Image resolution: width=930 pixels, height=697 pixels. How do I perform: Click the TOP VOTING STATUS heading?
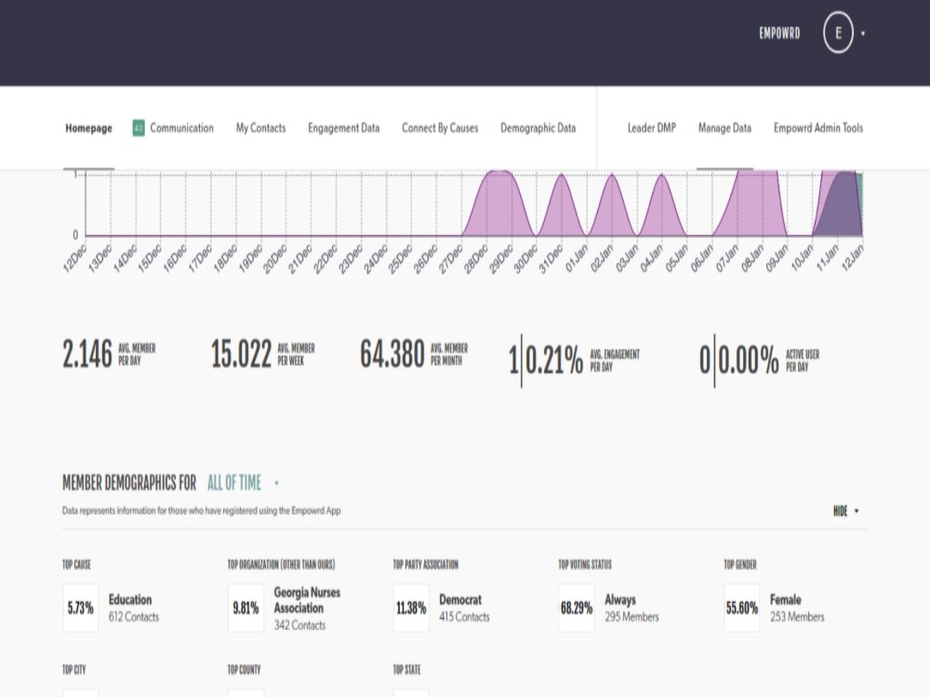point(585,565)
